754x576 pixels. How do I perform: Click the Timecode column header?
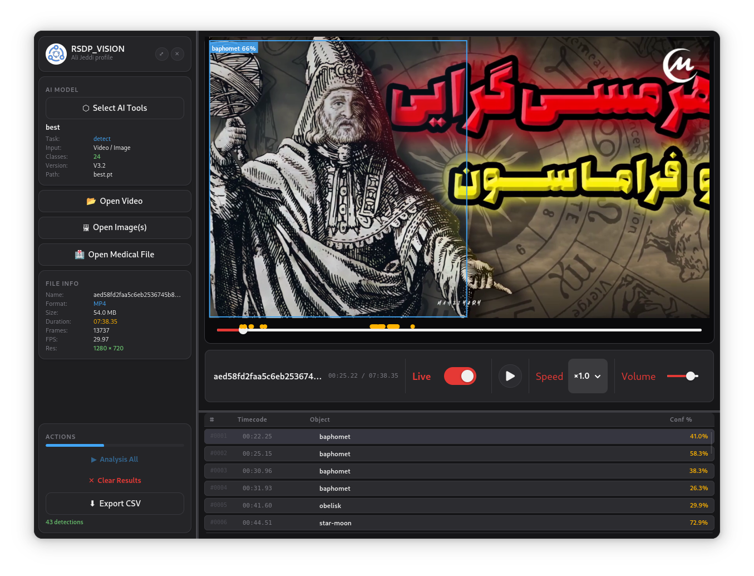(x=252, y=419)
